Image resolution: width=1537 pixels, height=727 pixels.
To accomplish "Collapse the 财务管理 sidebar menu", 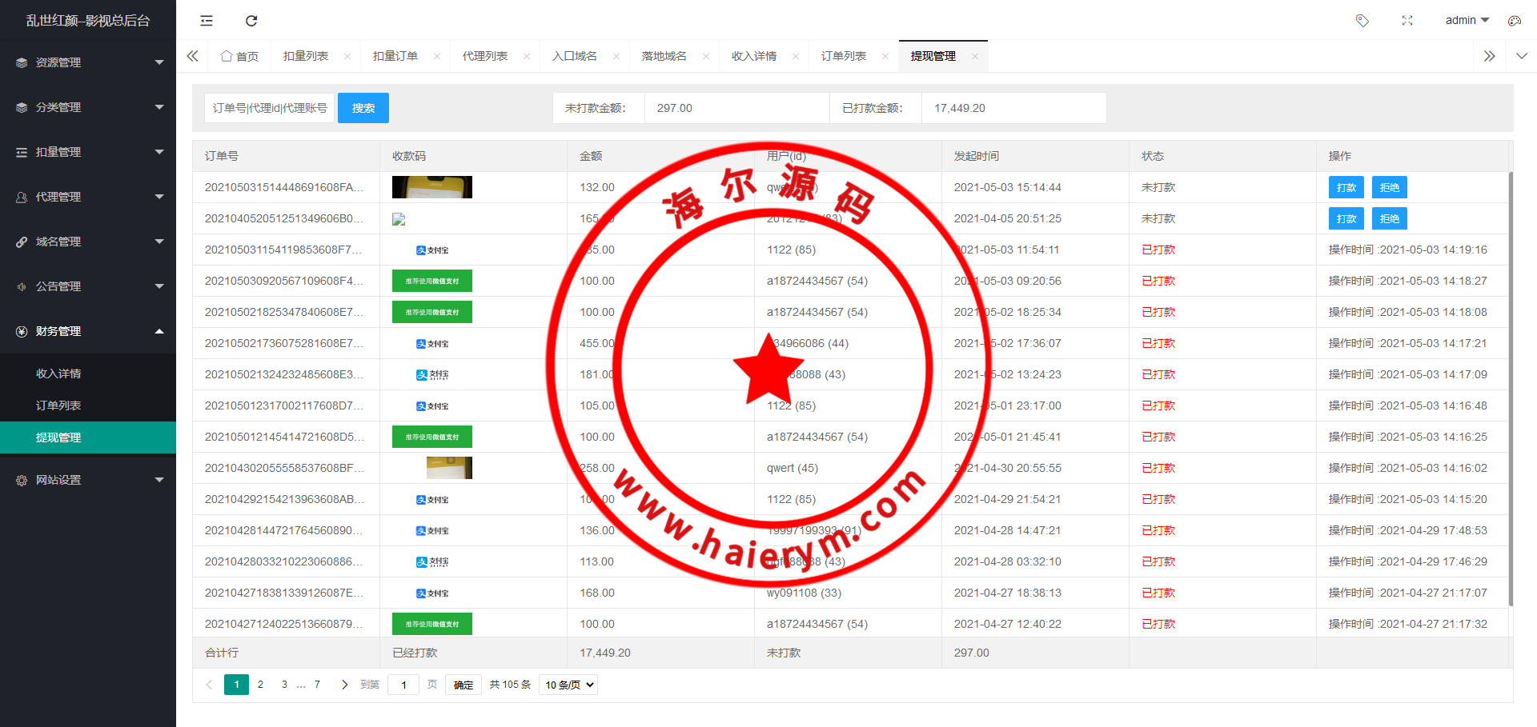I will tap(88, 331).
